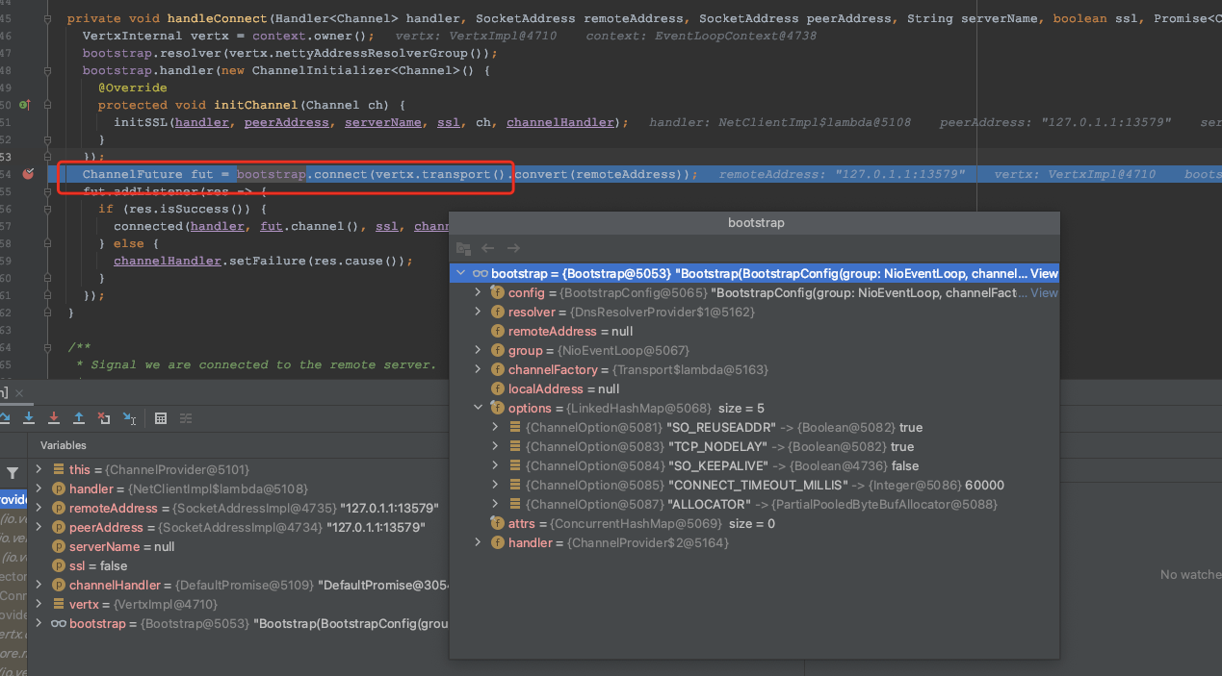1222x676 pixels.
Task: Expand the group NioEventLoop node
Action: point(478,351)
